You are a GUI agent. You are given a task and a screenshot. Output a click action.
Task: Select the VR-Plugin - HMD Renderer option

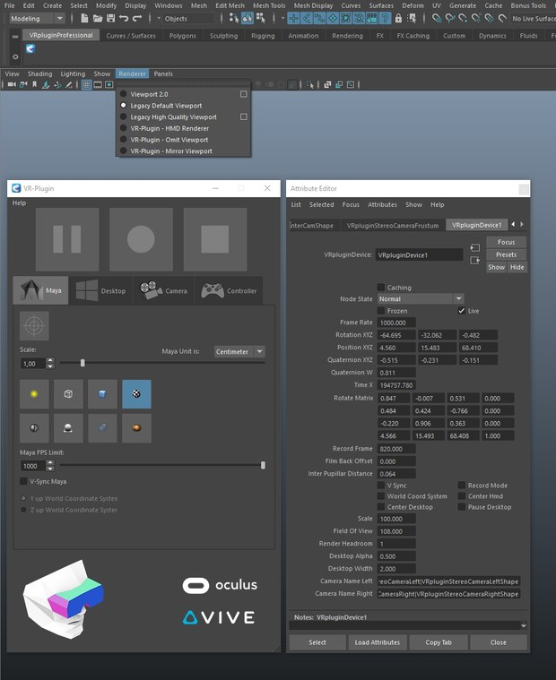pos(169,128)
